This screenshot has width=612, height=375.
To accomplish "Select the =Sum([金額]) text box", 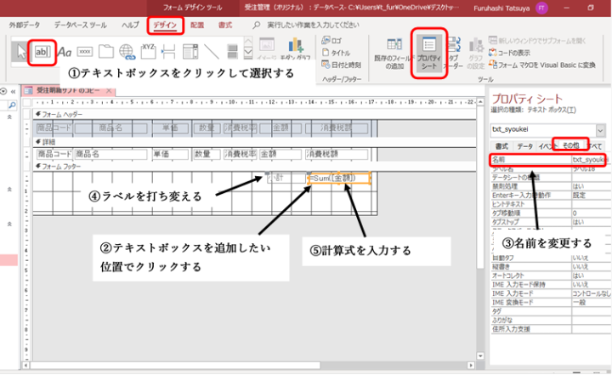I will (x=339, y=178).
